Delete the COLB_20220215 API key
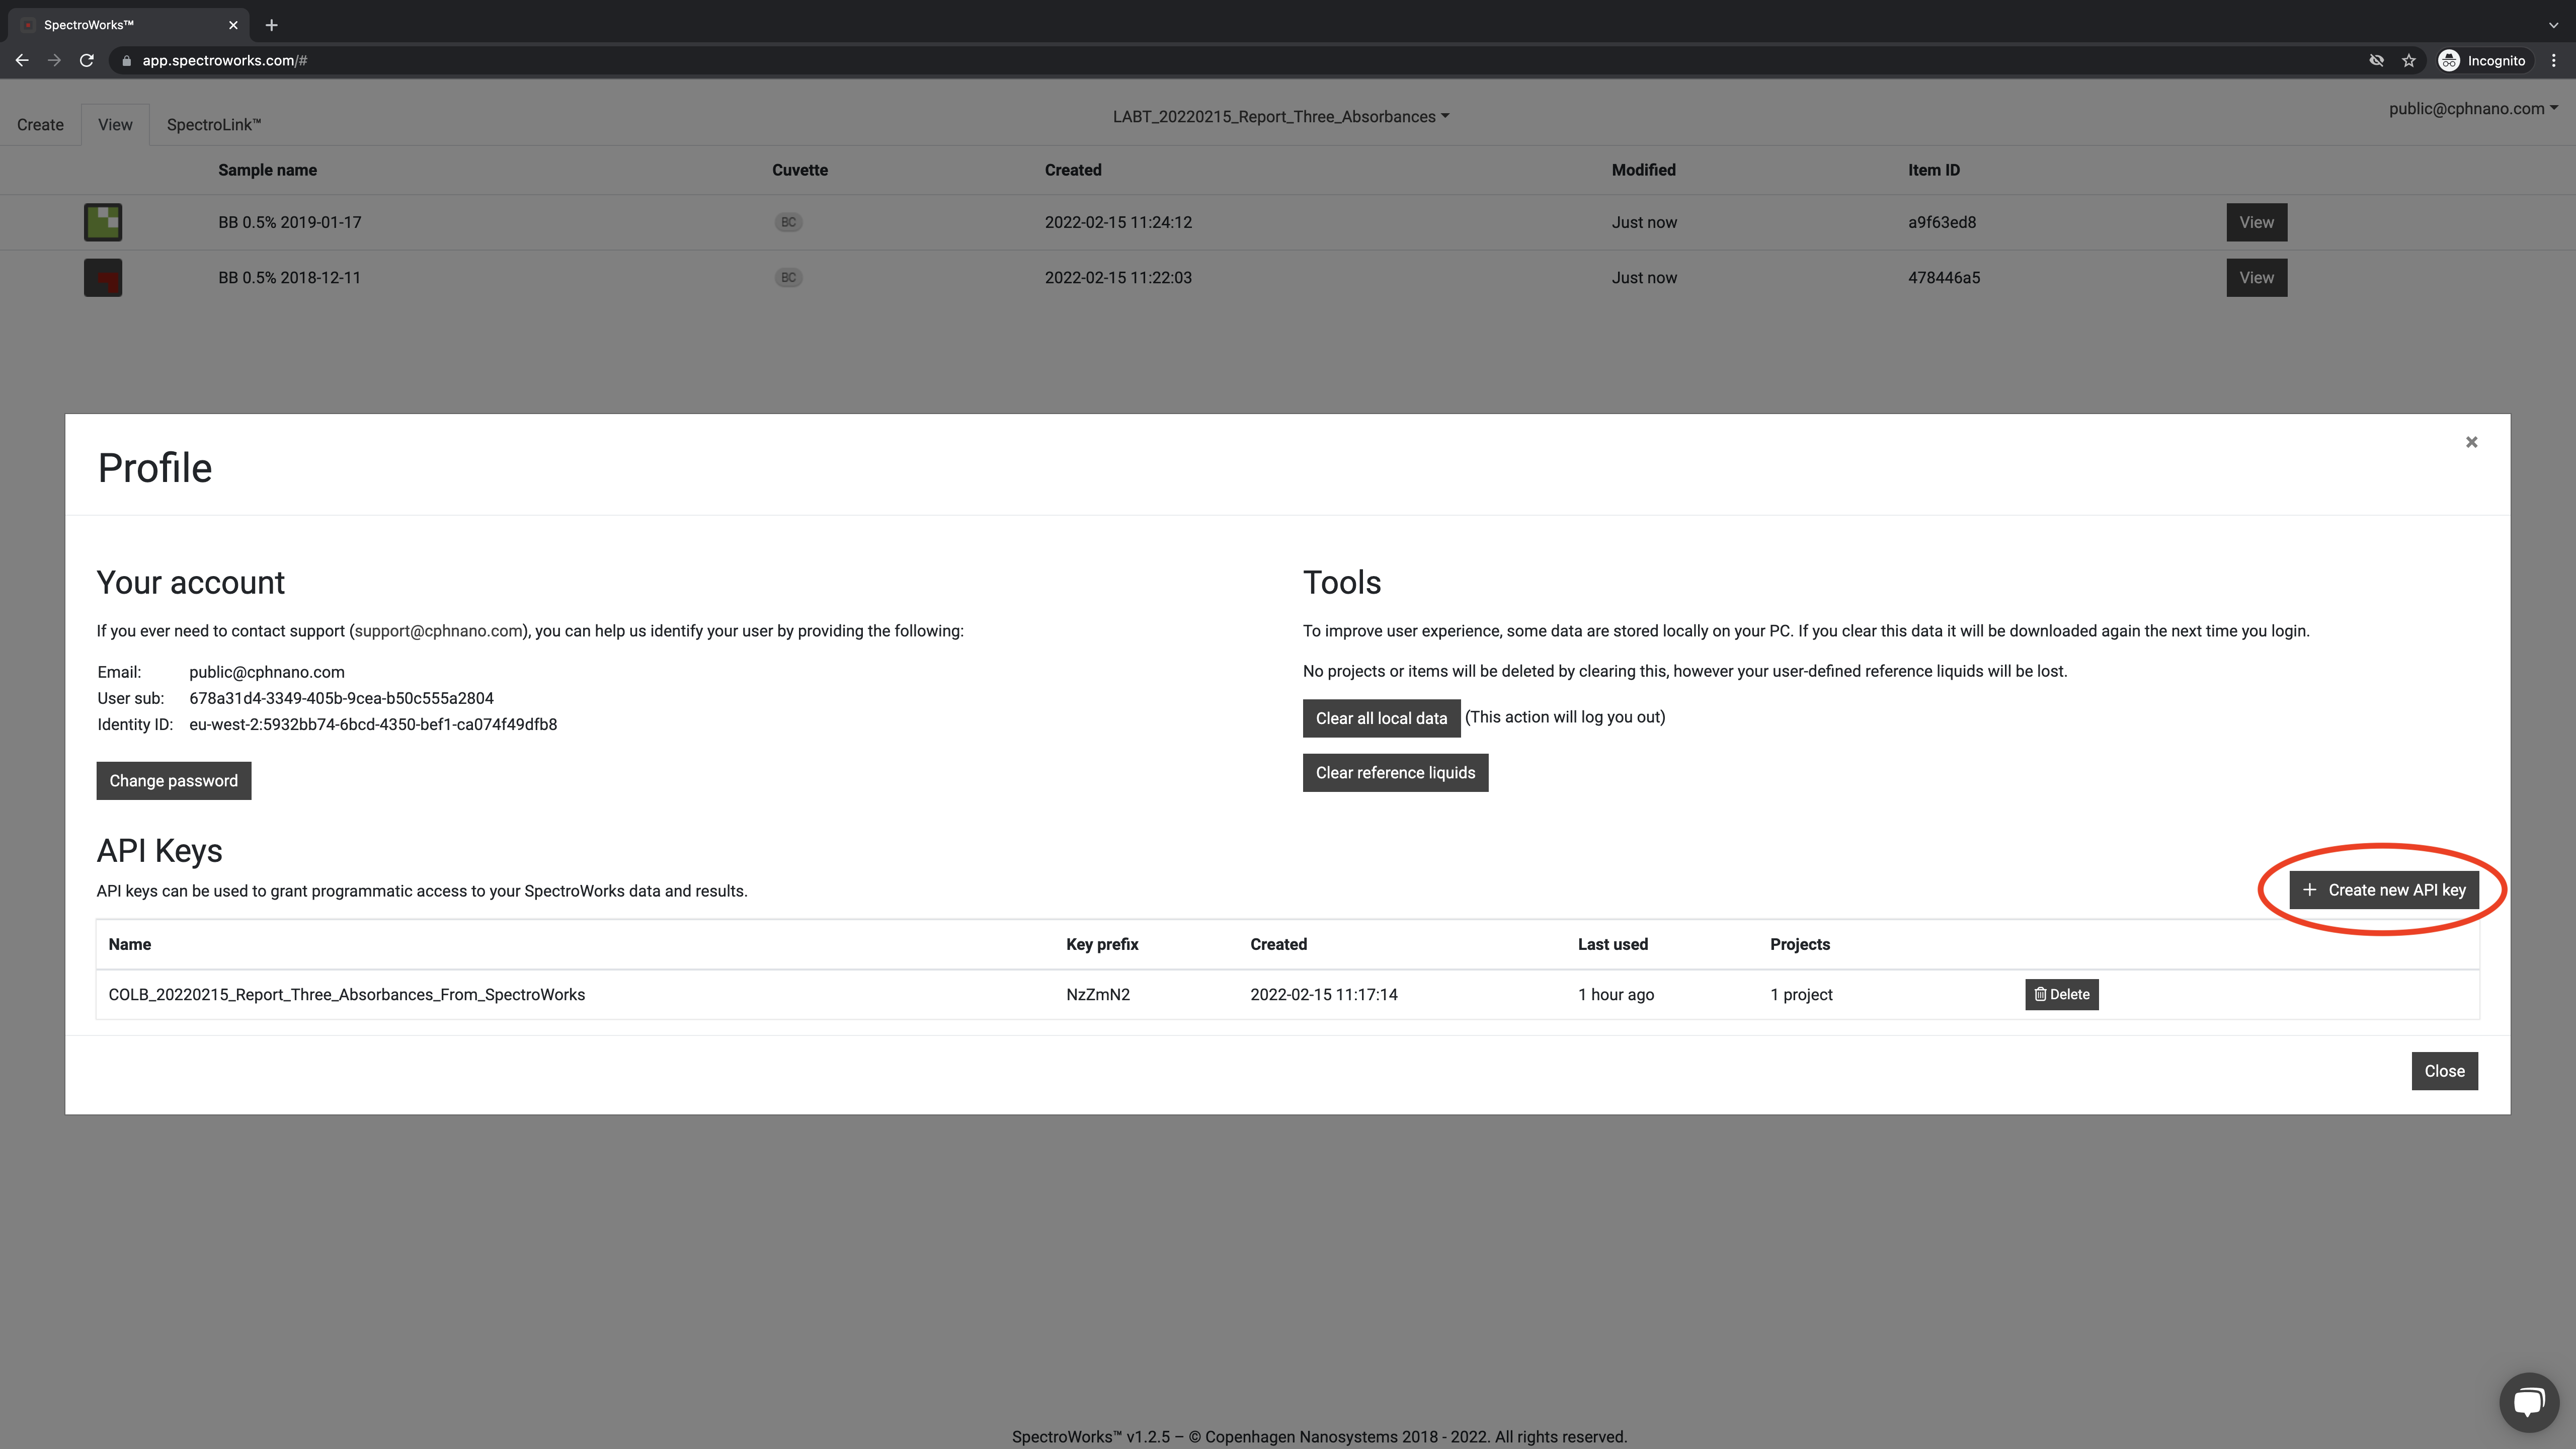The width and height of the screenshot is (2576, 1449). pos(2061,995)
